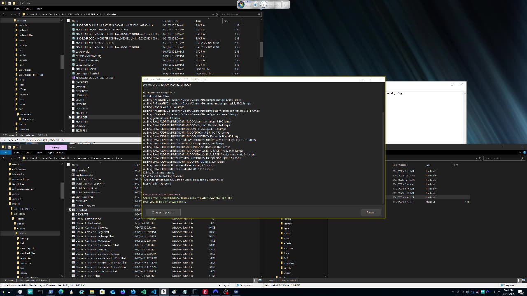Viewport: 527px width, 296px height.
Task: Open the Share tab in the Monster Explorer window
Action: [x=29, y=8]
